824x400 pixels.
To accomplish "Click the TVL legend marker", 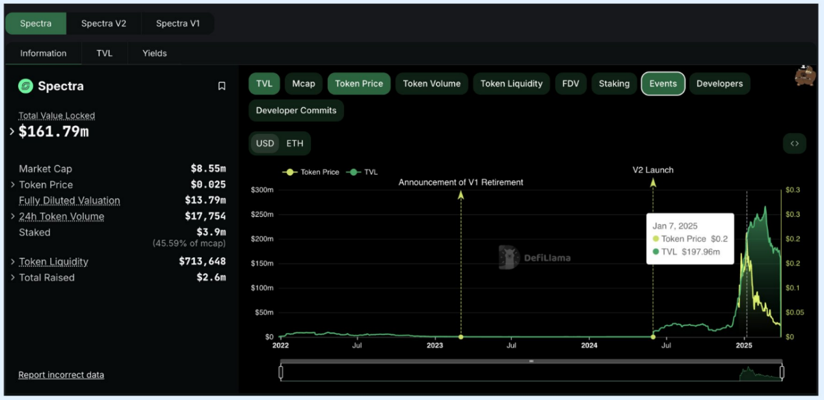I will tap(354, 172).
